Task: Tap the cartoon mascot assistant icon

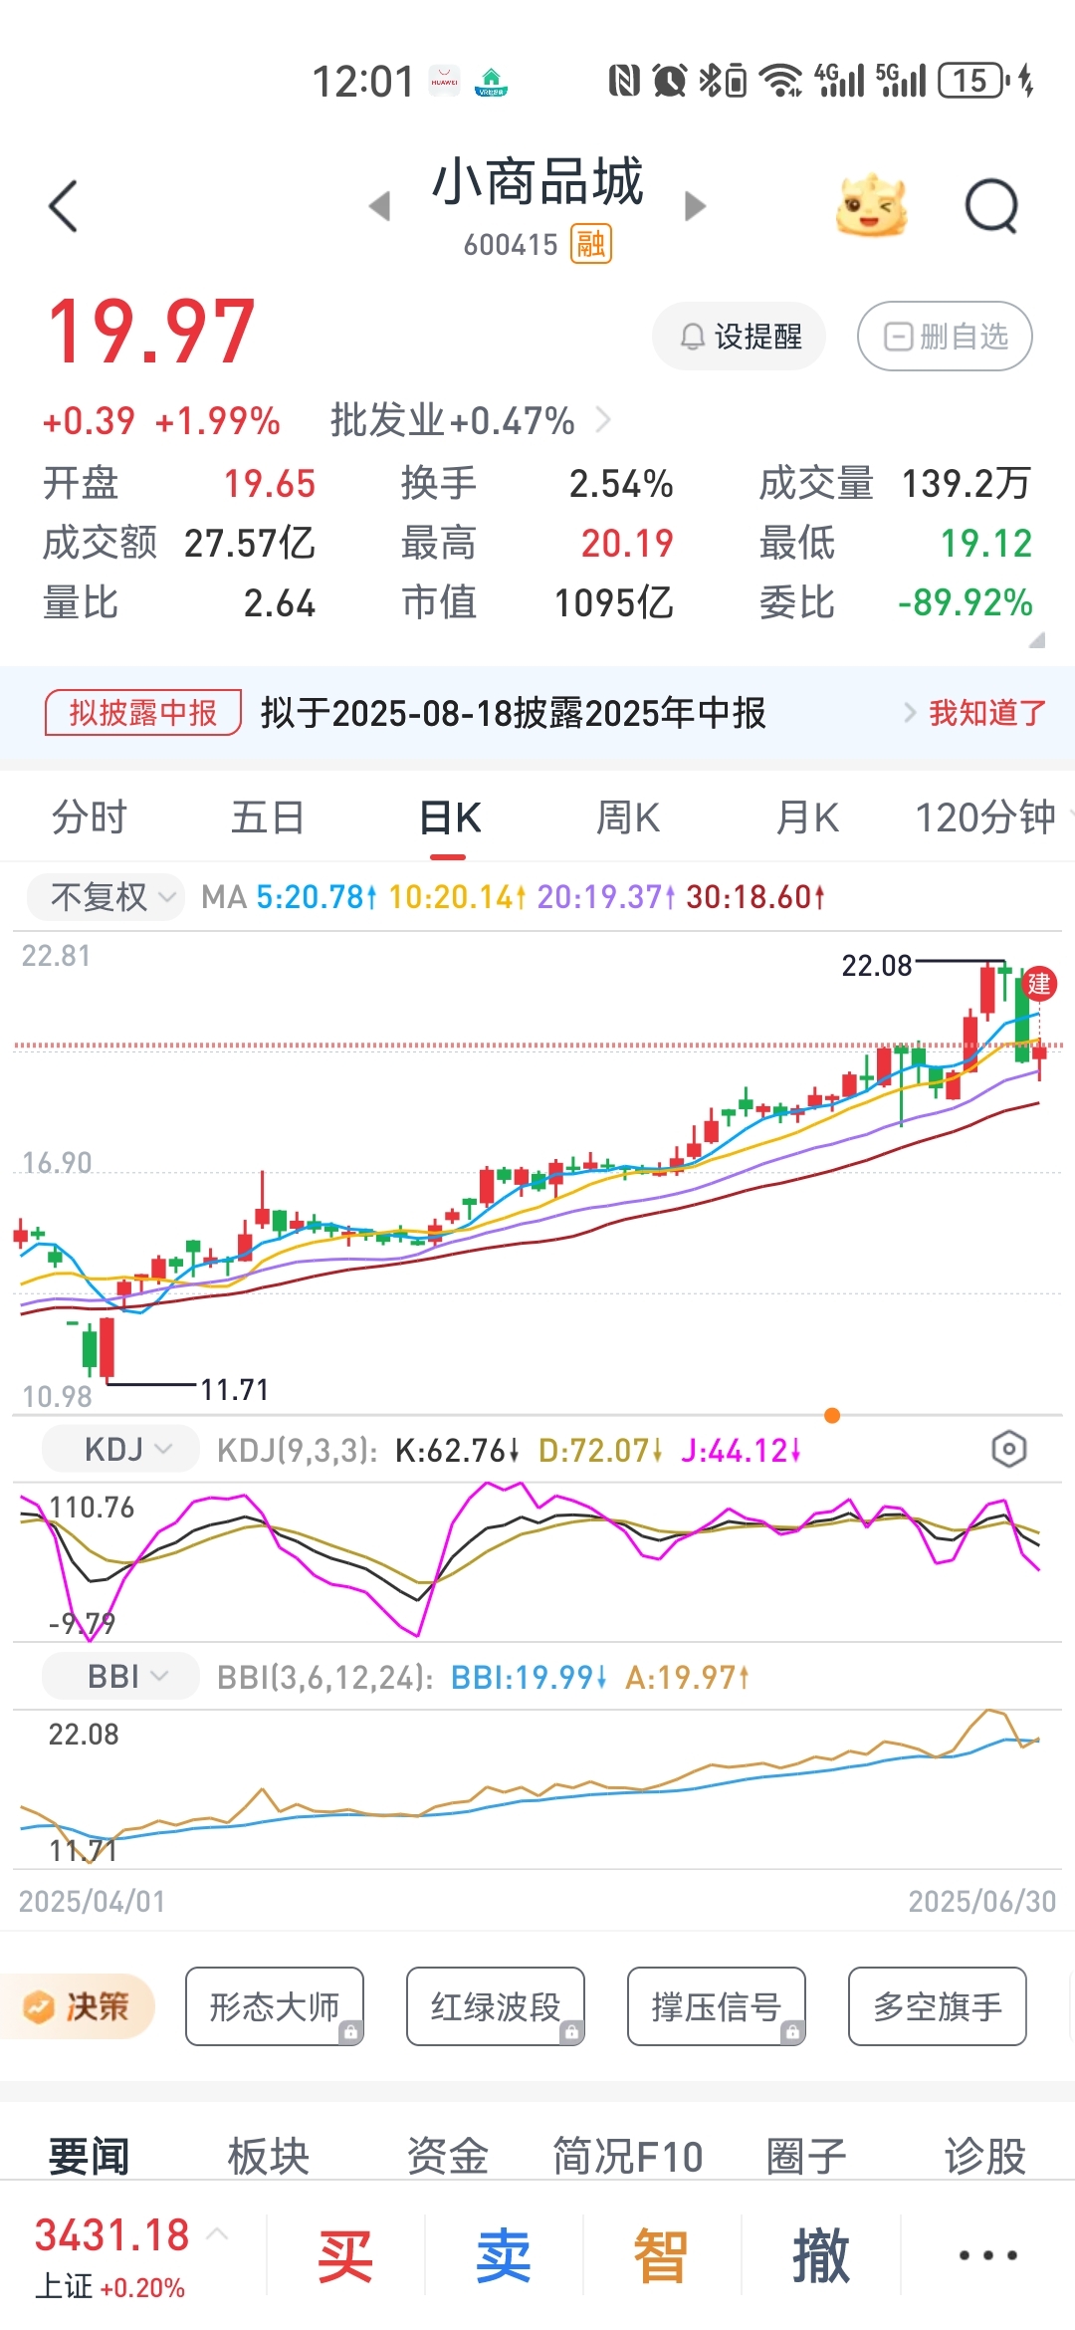Action: pos(871,206)
